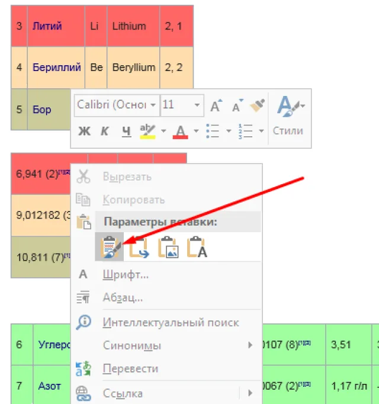Expand the font color dropdown arrow
The height and width of the screenshot is (404, 379).
(x=196, y=131)
